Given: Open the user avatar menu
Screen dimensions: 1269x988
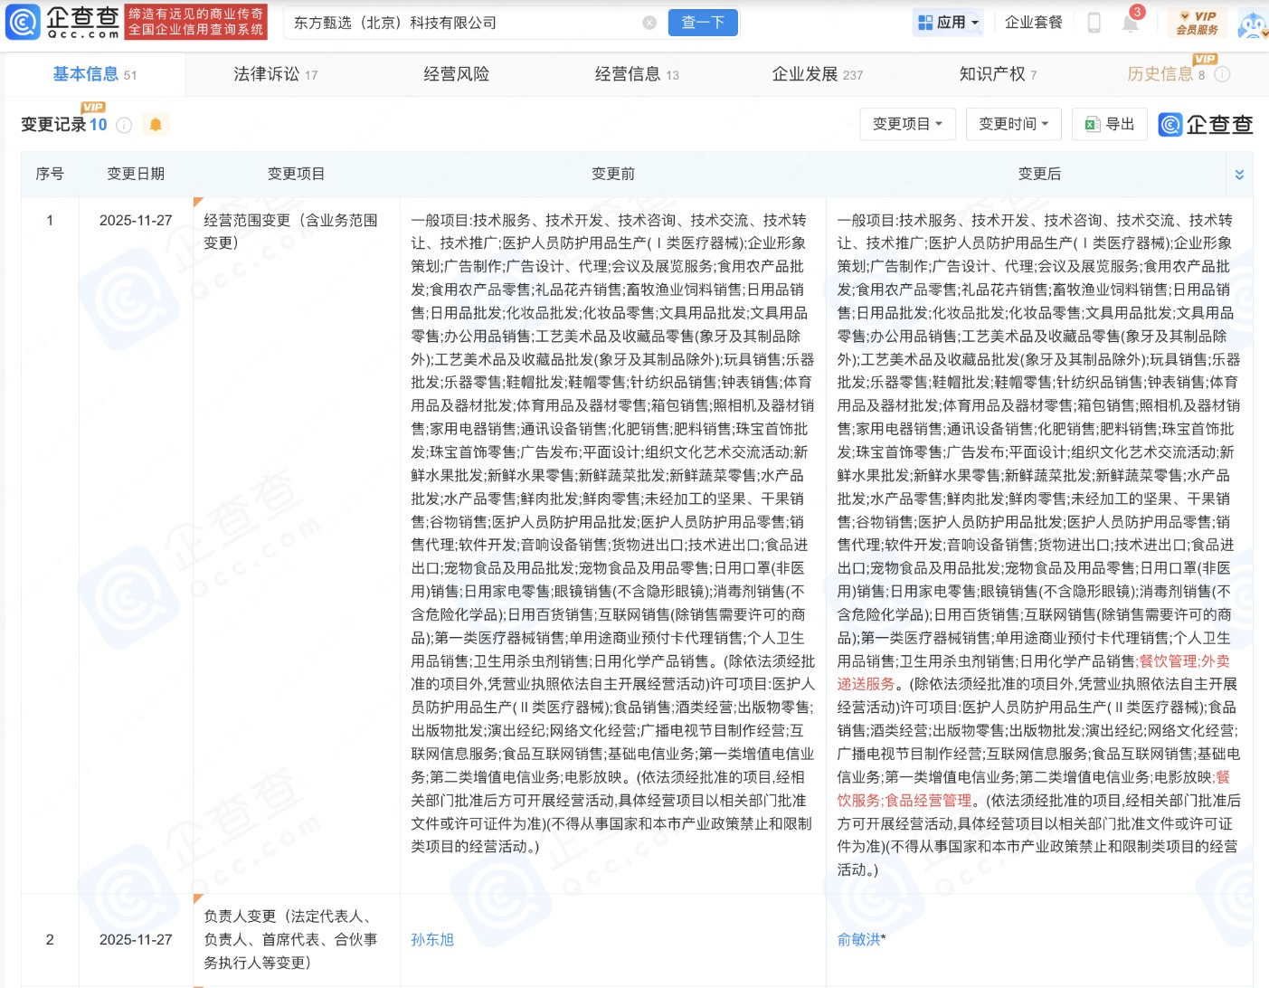Looking at the screenshot, I should 1253,24.
